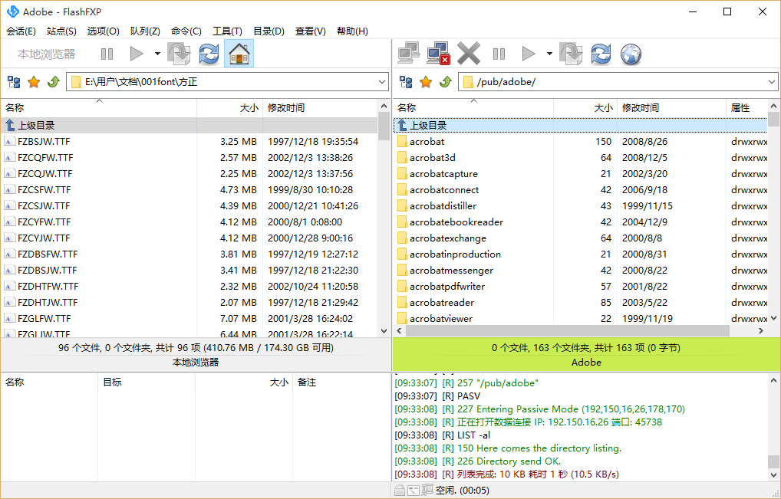Viewport: 781px width, 499px height.
Task: Select the acrobatreader folder
Action: pyautogui.click(x=441, y=302)
